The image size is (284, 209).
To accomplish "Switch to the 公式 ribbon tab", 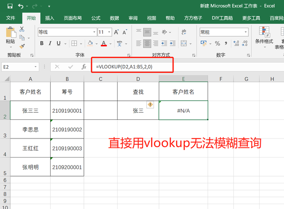I will [x=96, y=18].
